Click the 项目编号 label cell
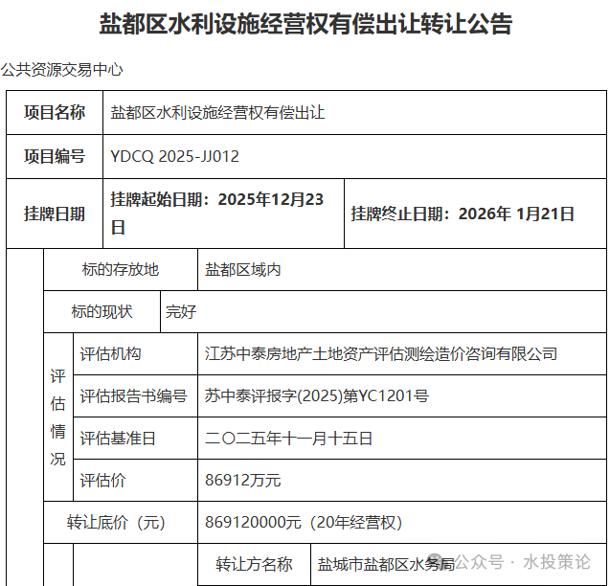The image size is (610, 586). (55, 157)
